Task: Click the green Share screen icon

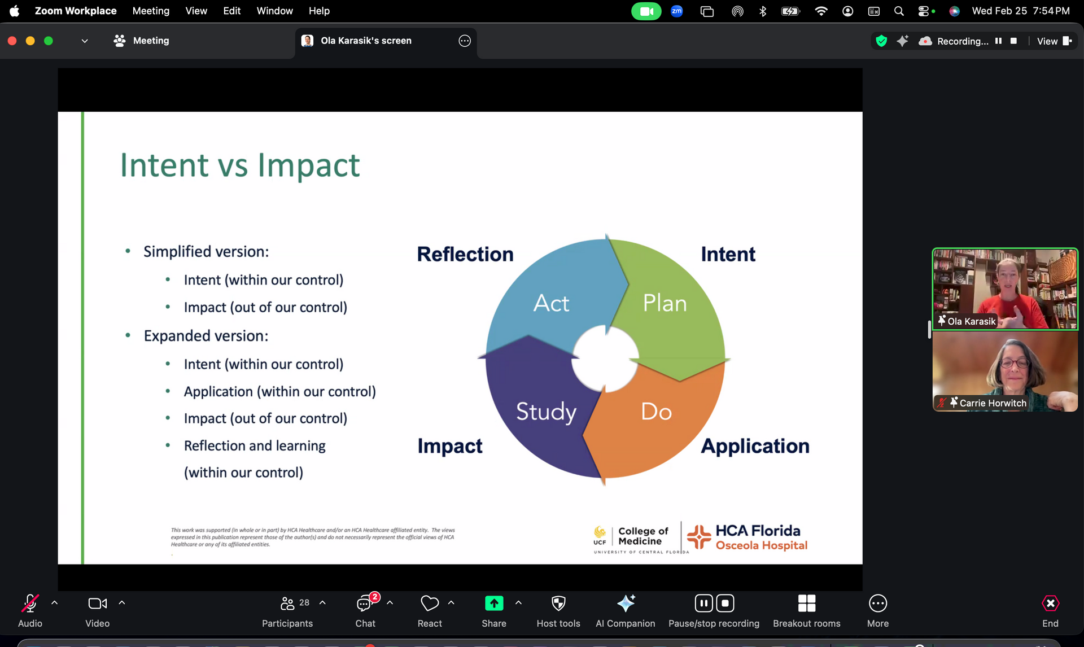Action: coord(494,604)
